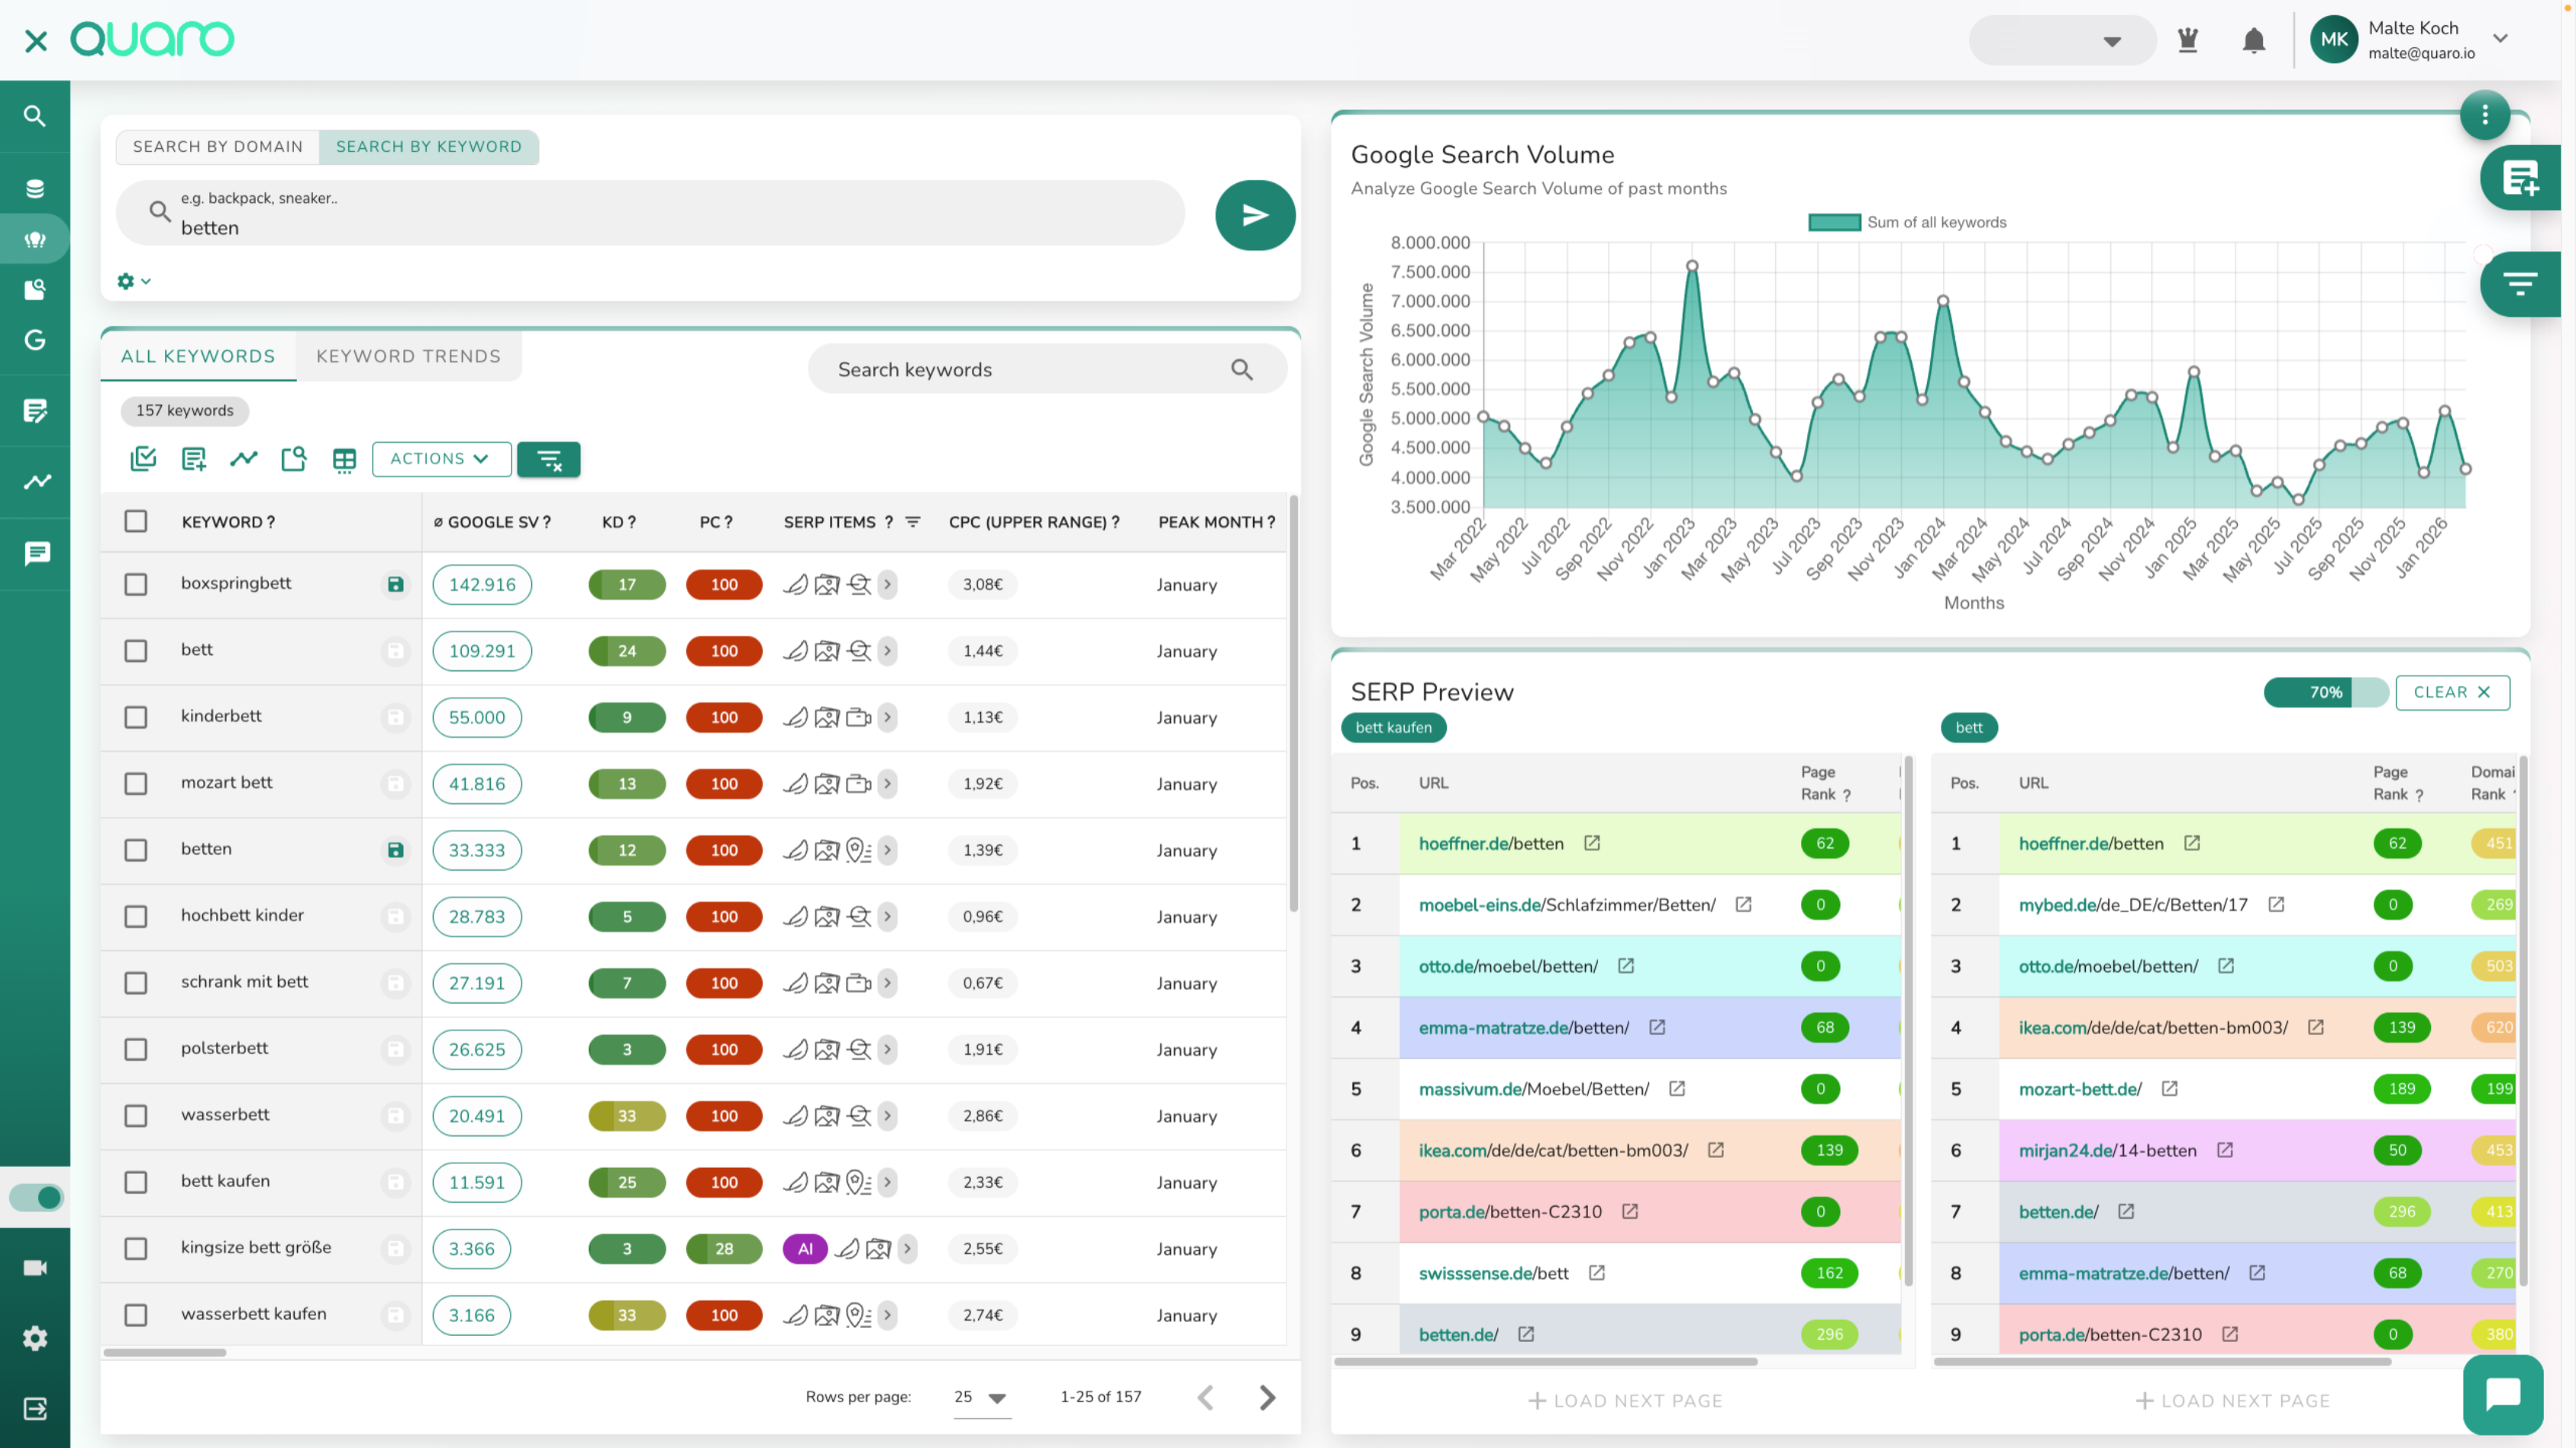Expand search settings gear chevron
2576x1448 pixels.
(x=134, y=281)
